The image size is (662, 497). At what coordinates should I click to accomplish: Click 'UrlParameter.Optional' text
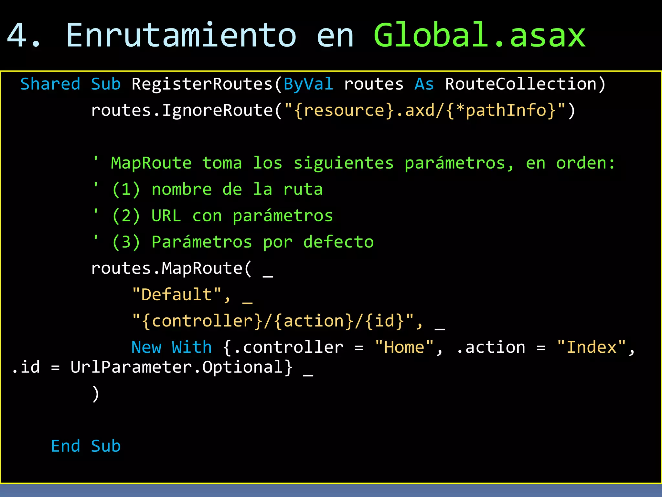click(177, 367)
